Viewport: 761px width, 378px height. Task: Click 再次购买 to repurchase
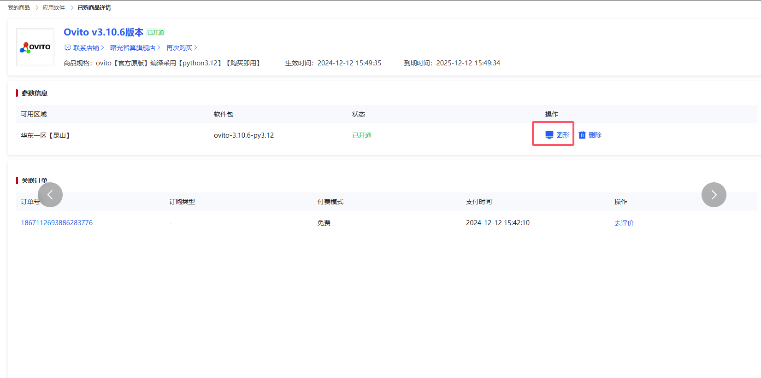coord(179,48)
